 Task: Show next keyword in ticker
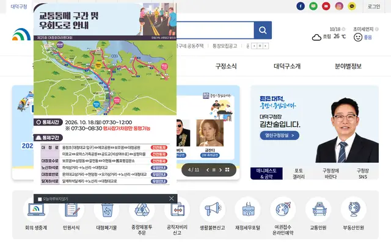click(x=266, y=46)
